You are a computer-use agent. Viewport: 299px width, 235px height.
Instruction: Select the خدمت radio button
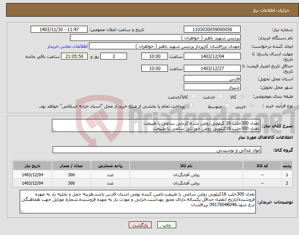221,96
